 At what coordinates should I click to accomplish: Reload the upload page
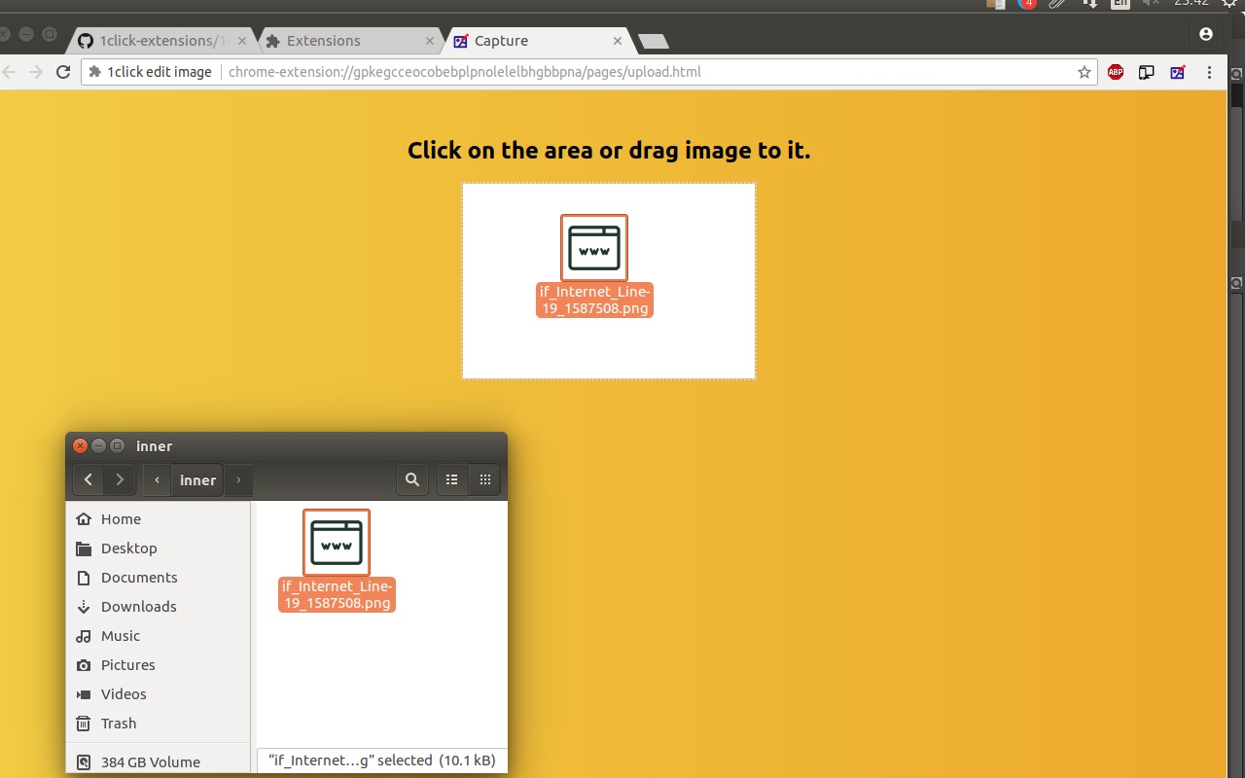63,72
